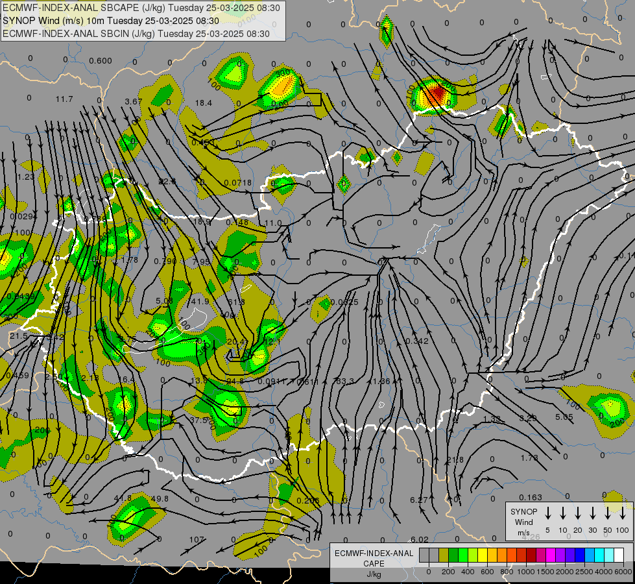Pick the yellow CAPE legend swatch
The width and height of the screenshot is (635, 584).
coord(483,555)
